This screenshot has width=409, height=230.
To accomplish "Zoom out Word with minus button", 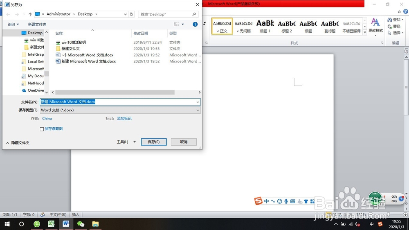I will pyautogui.click(x=371, y=214).
